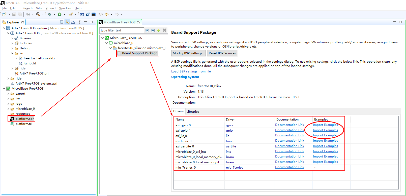The height and width of the screenshot is (196, 406).
Task: Click the green Run button icon
Action: tap(60, 14)
